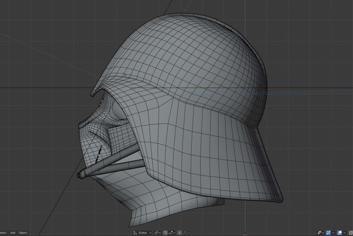Open the transform pivot point dropdown
This screenshot has width=353, height=236.
158,233
